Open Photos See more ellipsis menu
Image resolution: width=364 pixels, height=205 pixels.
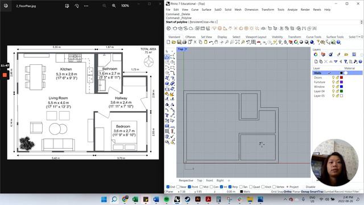point(86,6)
